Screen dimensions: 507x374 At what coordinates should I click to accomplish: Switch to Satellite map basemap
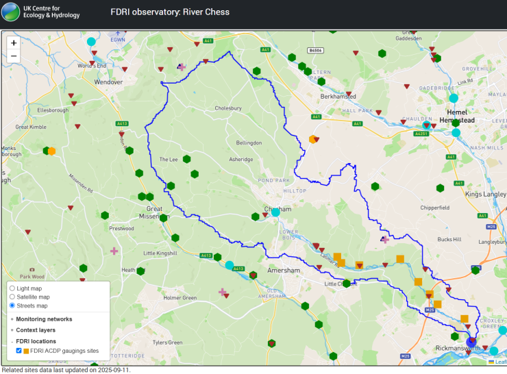click(12, 297)
